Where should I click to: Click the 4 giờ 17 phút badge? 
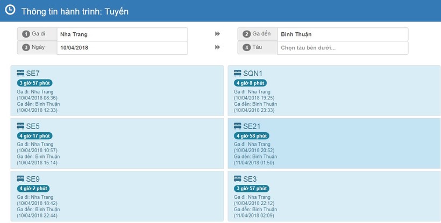[x=34, y=136]
